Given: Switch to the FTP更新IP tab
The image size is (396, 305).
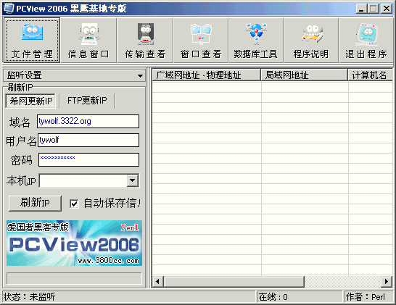Looking at the screenshot, I should click(87, 101).
